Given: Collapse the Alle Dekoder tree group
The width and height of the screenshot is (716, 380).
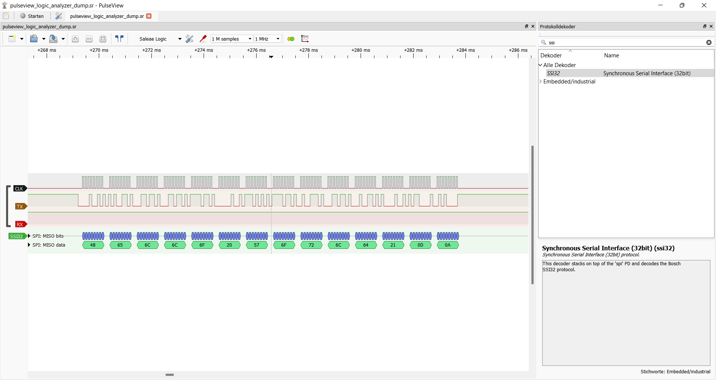Looking at the screenshot, I should click(540, 65).
